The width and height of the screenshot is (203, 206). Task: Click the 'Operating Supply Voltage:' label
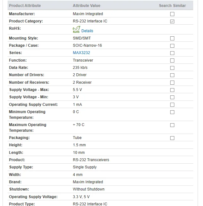click(x=33, y=197)
